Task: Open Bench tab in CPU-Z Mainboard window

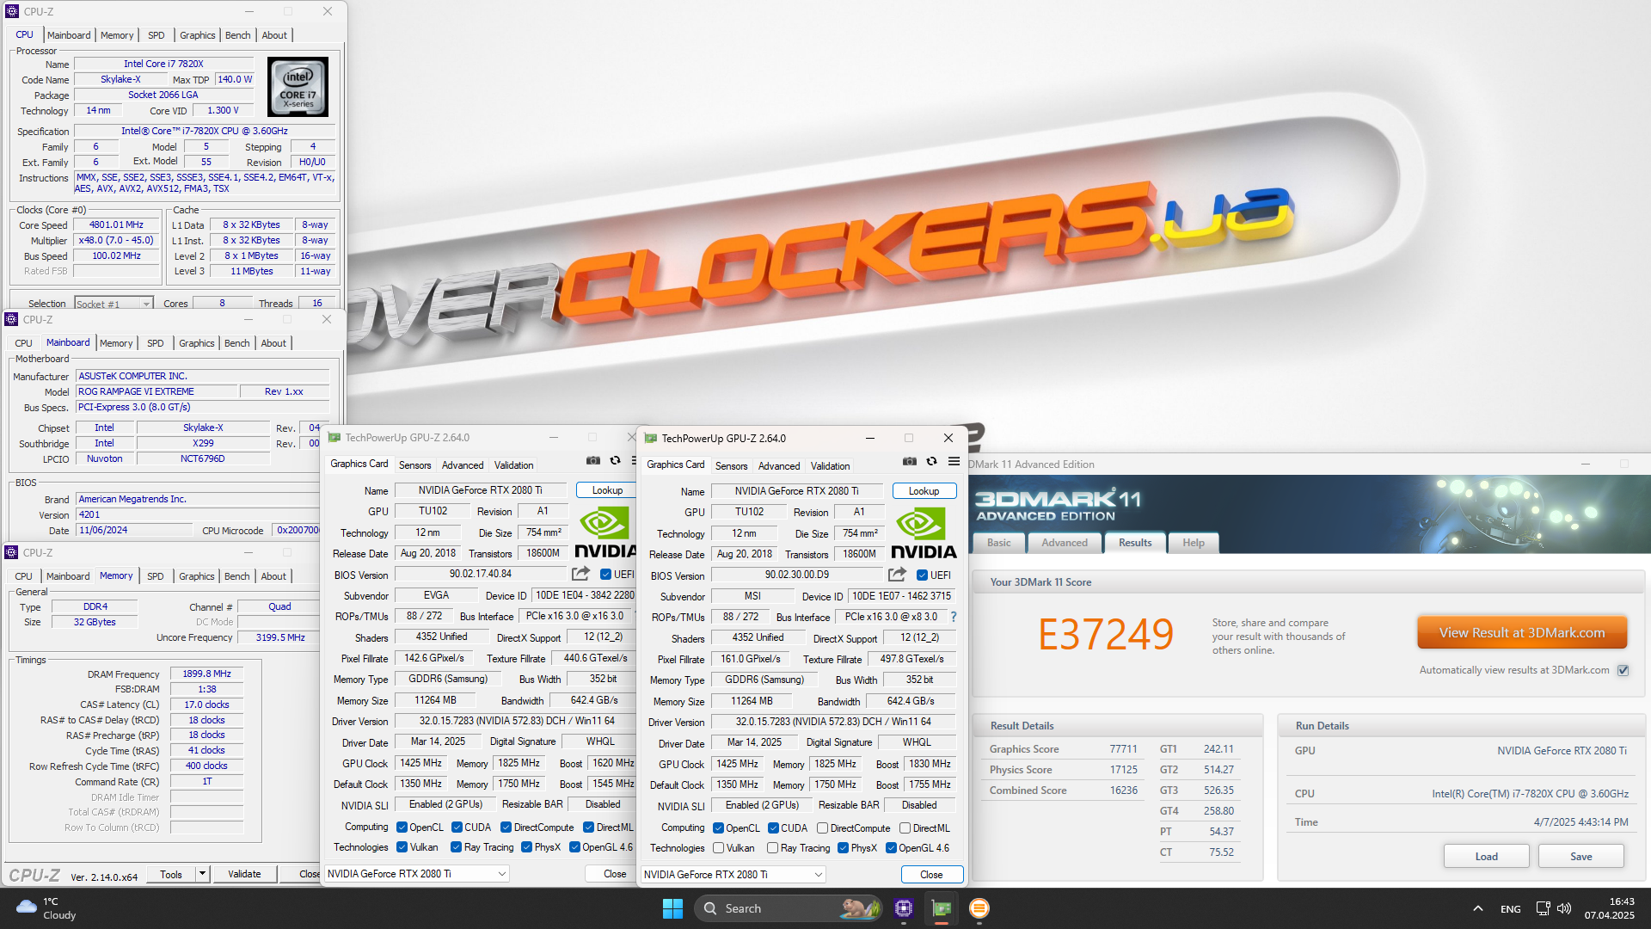Action: coord(236,343)
